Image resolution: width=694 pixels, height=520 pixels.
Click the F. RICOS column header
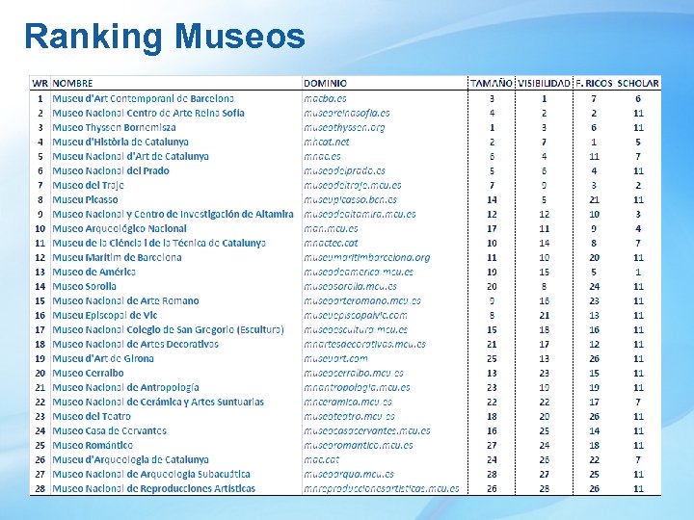(x=594, y=83)
